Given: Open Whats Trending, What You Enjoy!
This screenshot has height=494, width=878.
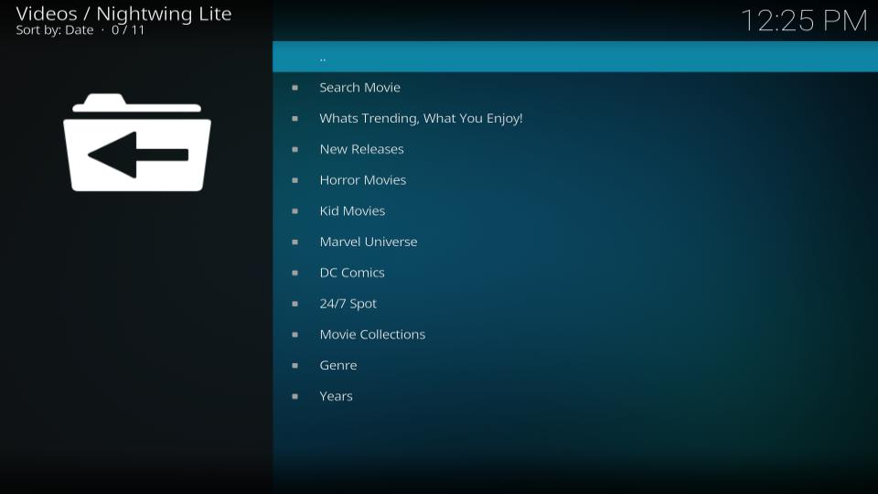Looking at the screenshot, I should (575, 118).
